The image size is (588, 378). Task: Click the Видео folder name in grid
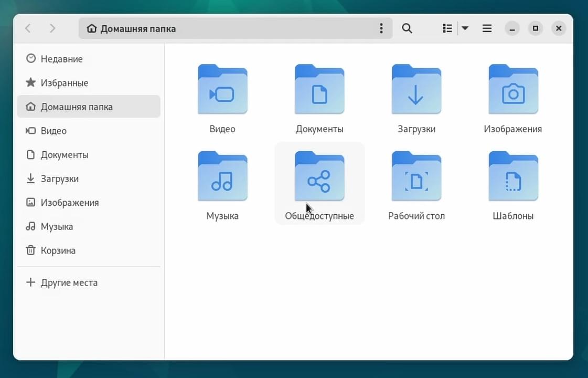click(222, 129)
